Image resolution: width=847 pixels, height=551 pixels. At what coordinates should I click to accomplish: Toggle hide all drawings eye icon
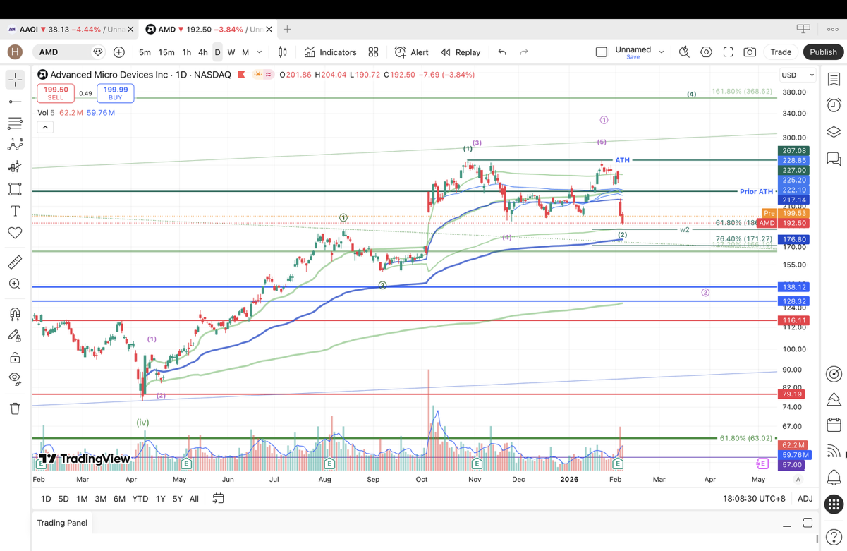[x=15, y=379]
